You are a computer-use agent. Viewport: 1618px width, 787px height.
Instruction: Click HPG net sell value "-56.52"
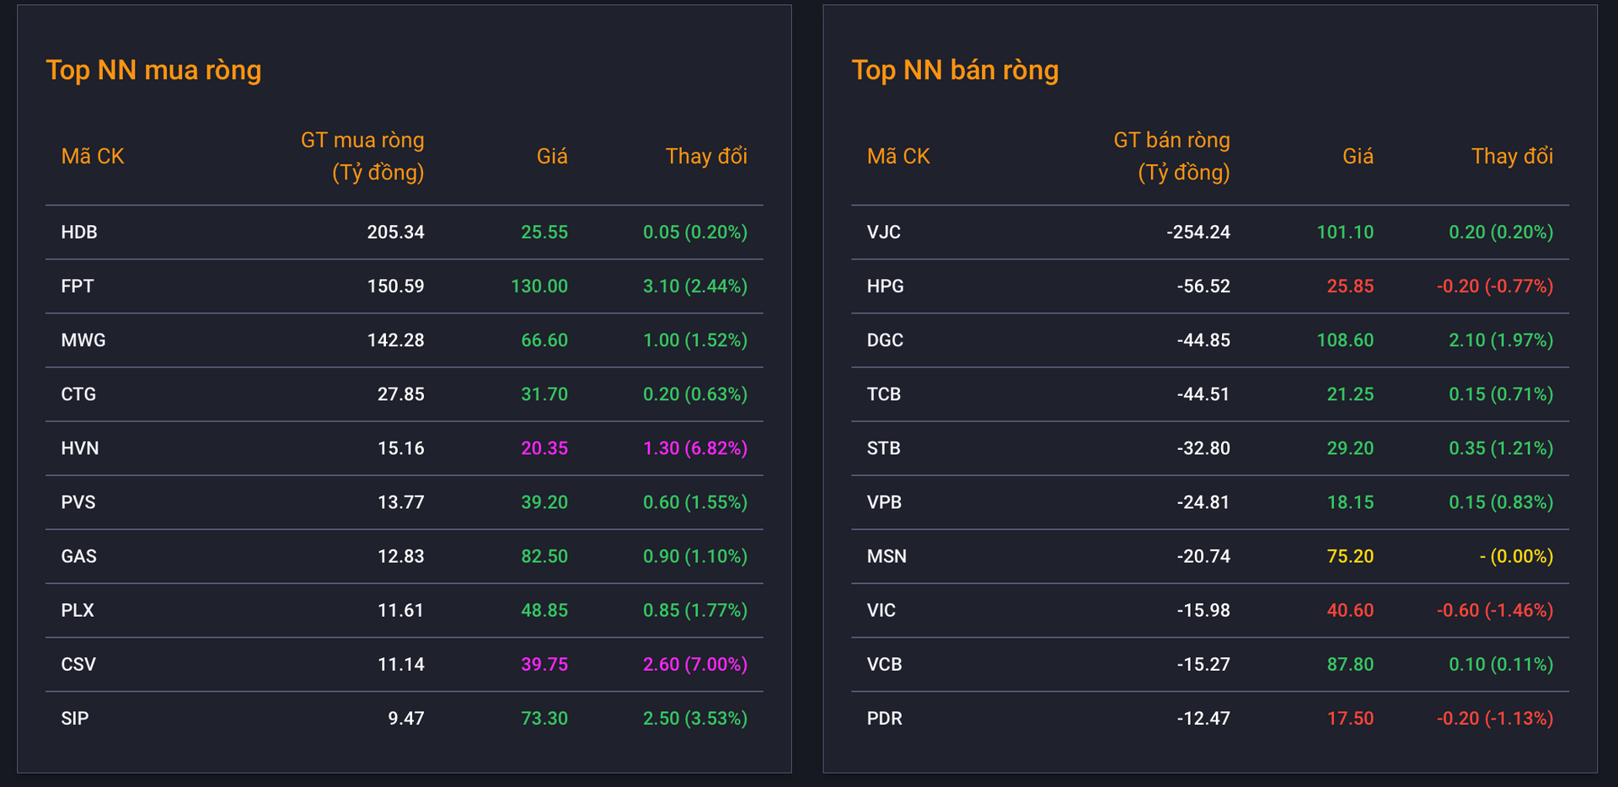(1203, 286)
